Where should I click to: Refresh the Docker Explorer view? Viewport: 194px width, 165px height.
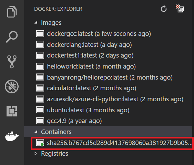click(x=164, y=9)
